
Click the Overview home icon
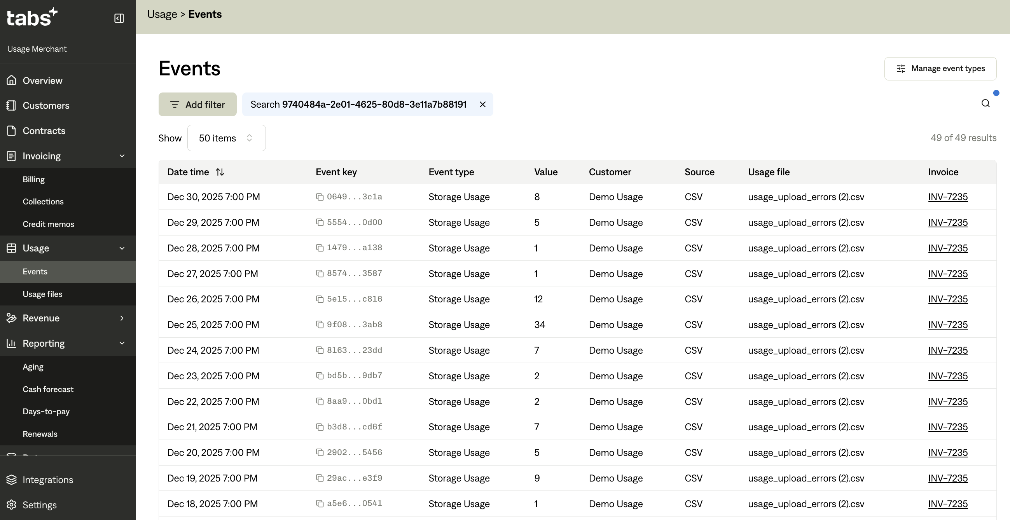(12, 80)
